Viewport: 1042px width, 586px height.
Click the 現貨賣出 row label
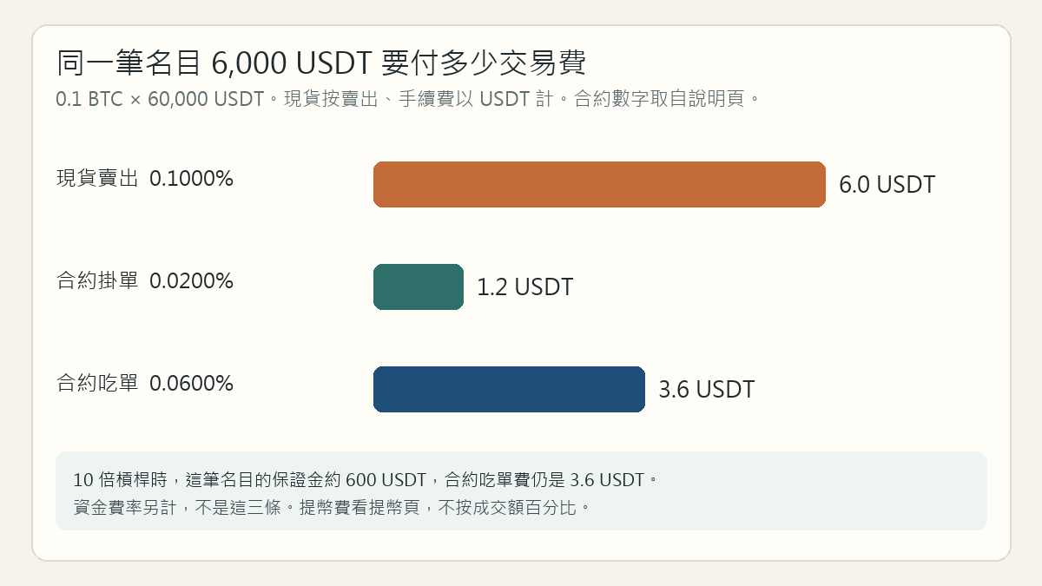point(97,179)
